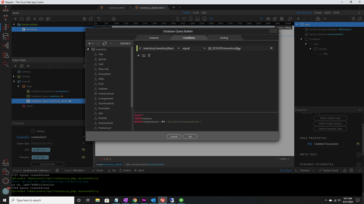Screen dimensions: 364x204
Task: Switch to the inventory.html file tab
Action: pyautogui.click(x=117, y=8)
